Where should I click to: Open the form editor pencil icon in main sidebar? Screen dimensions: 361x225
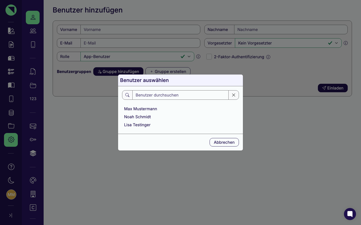point(11,31)
